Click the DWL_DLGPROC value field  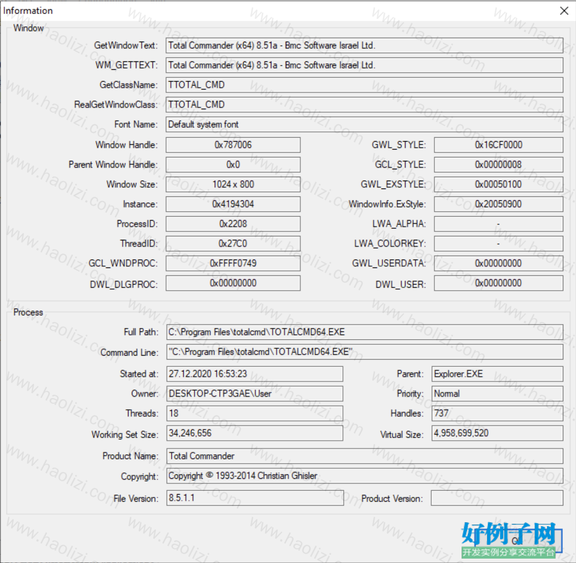[x=233, y=283]
